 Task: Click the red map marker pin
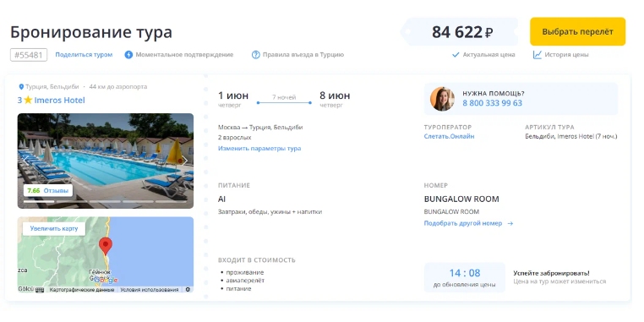(x=106, y=247)
